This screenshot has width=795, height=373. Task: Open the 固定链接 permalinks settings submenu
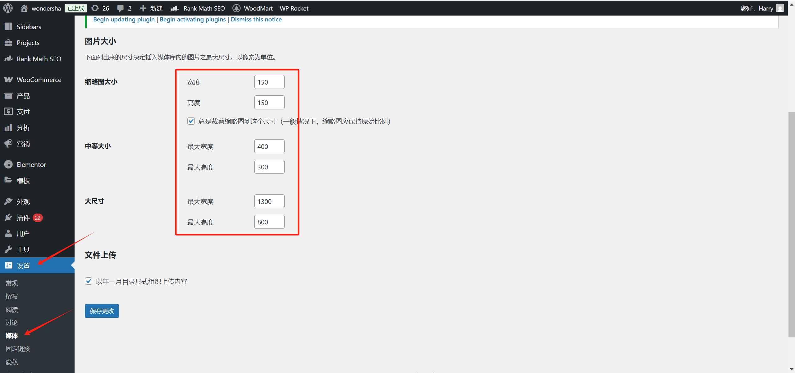tap(18, 349)
